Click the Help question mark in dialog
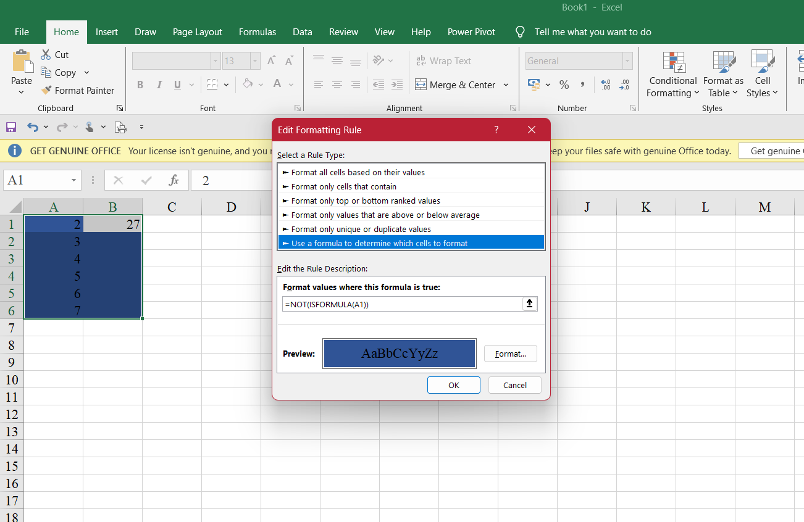The image size is (804, 522). 496,130
